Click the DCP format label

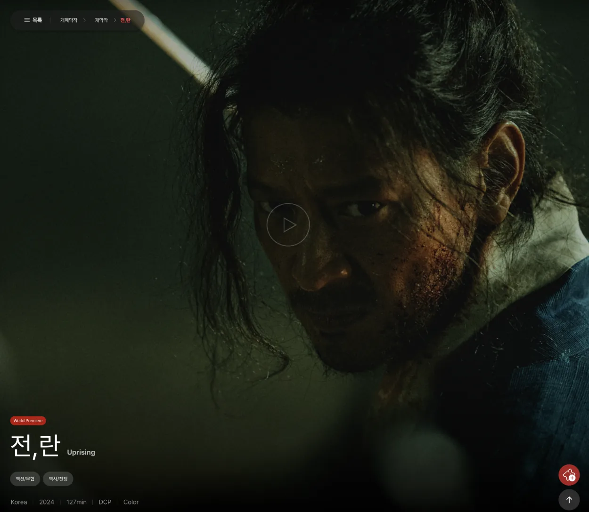[x=105, y=502]
